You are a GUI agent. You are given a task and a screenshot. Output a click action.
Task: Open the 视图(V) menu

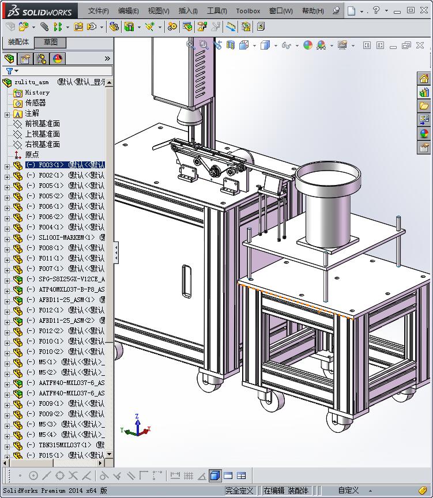pos(159,11)
